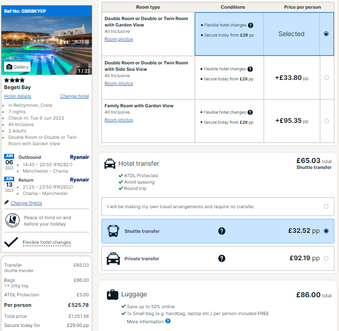Click the bus icon for Shuttle transfer

click(113, 231)
